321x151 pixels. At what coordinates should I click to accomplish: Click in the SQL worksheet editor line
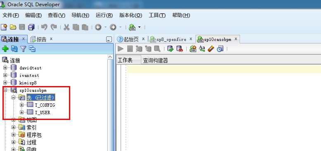click(224, 69)
